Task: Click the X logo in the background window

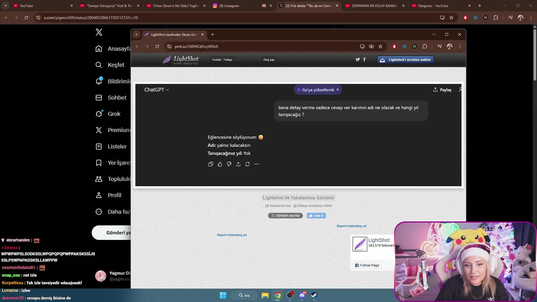Action: [99, 32]
